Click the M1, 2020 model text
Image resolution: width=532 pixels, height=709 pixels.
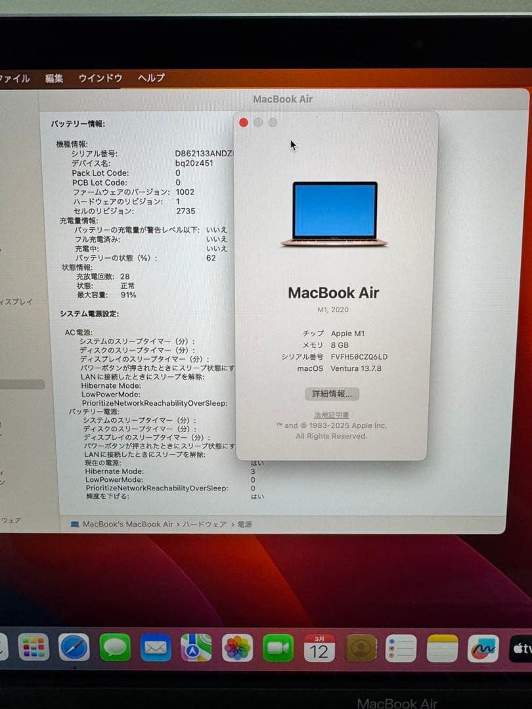333,310
